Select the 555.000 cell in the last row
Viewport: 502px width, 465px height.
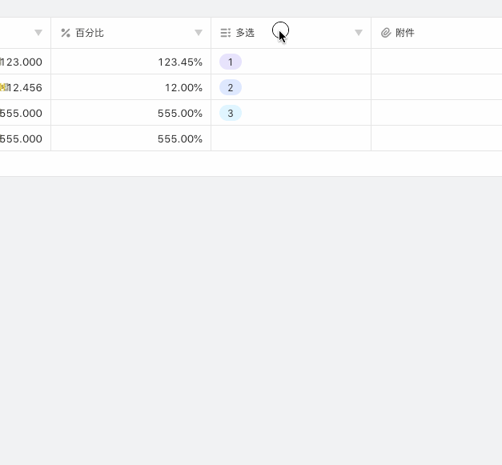[x=26, y=138]
